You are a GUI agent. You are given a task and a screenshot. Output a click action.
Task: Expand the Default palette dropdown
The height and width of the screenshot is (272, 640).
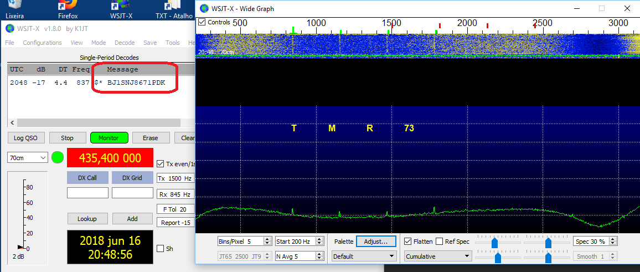click(364, 256)
